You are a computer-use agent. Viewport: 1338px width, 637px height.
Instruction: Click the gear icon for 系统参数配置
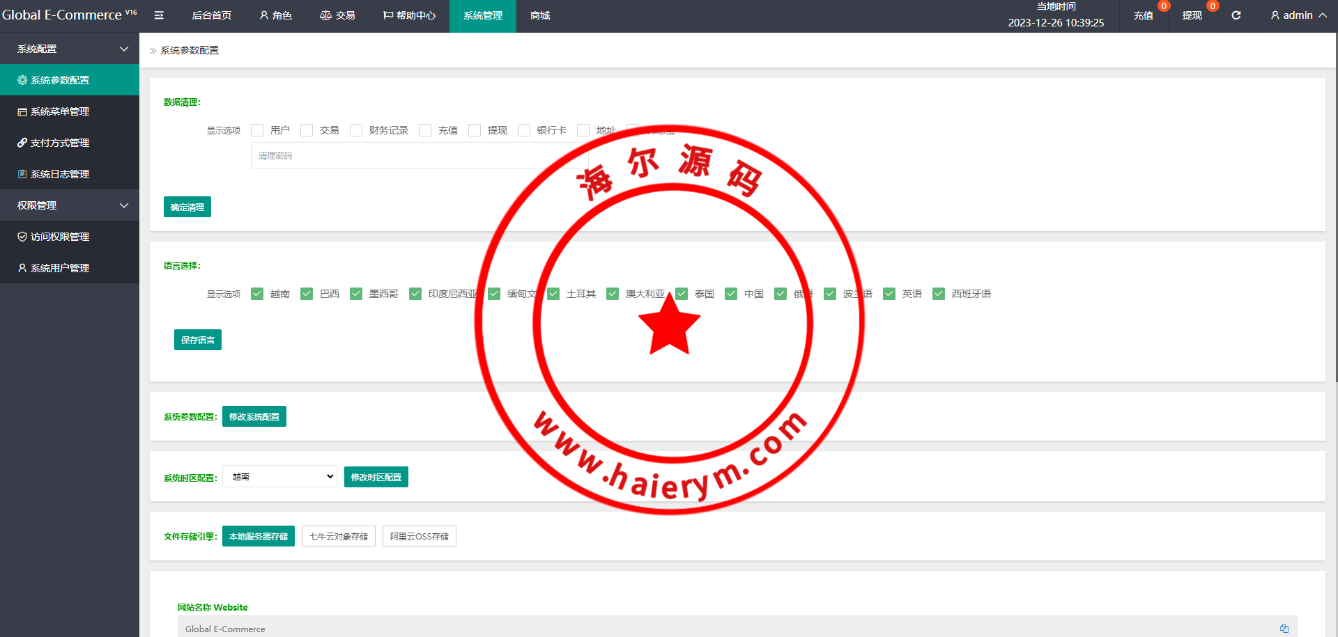(22, 80)
